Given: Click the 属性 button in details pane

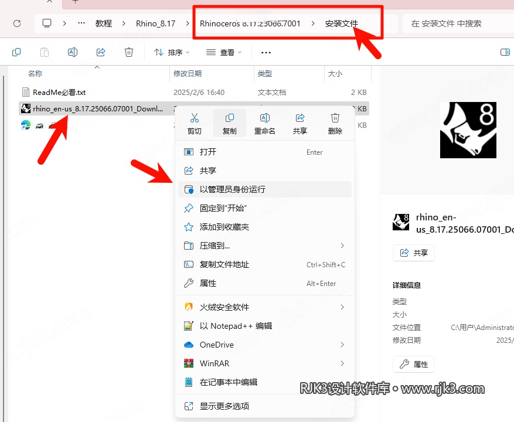Looking at the screenshot, I should click(414, 364).
